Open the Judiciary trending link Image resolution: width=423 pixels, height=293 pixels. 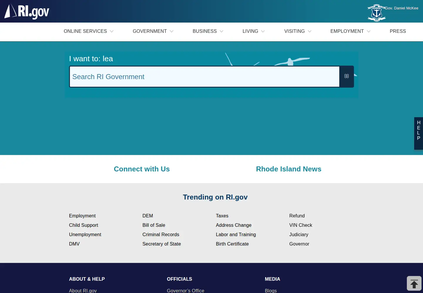pyautogui.click(x=299, y=234)
